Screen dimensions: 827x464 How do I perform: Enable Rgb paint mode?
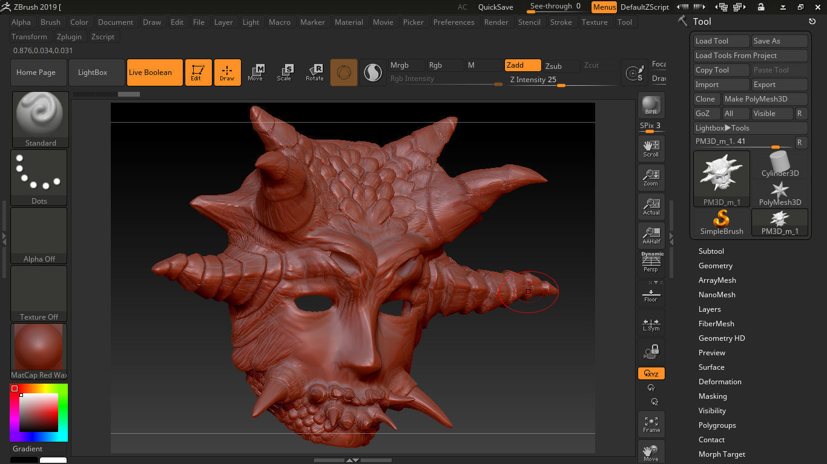pos(445,65)
